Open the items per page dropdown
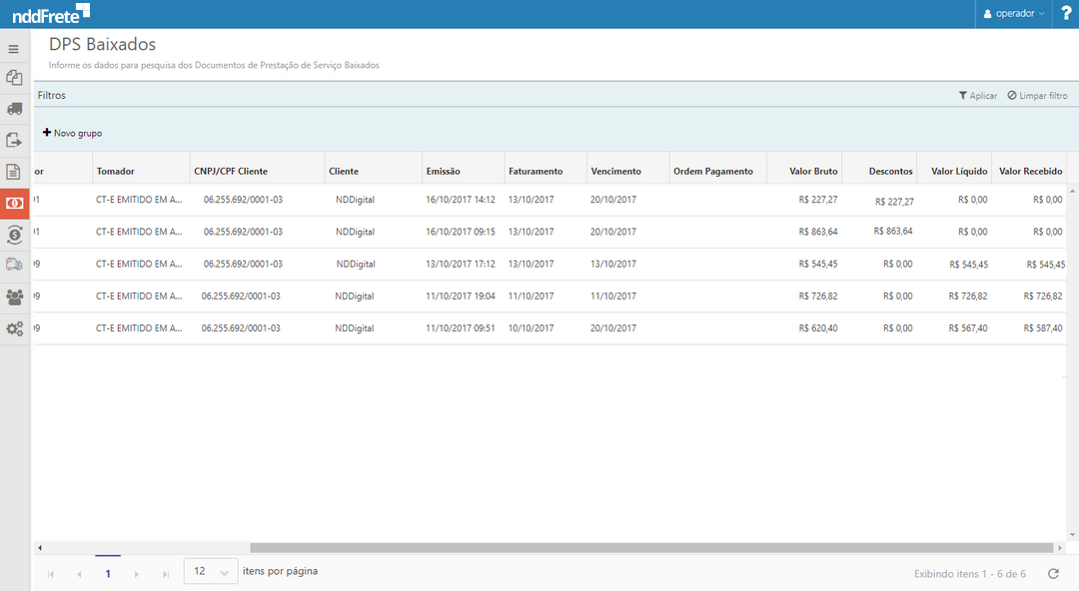Image resolution: width=1079 pixels, height=591 pixels. pyautogui.click(x=211, y=572)
